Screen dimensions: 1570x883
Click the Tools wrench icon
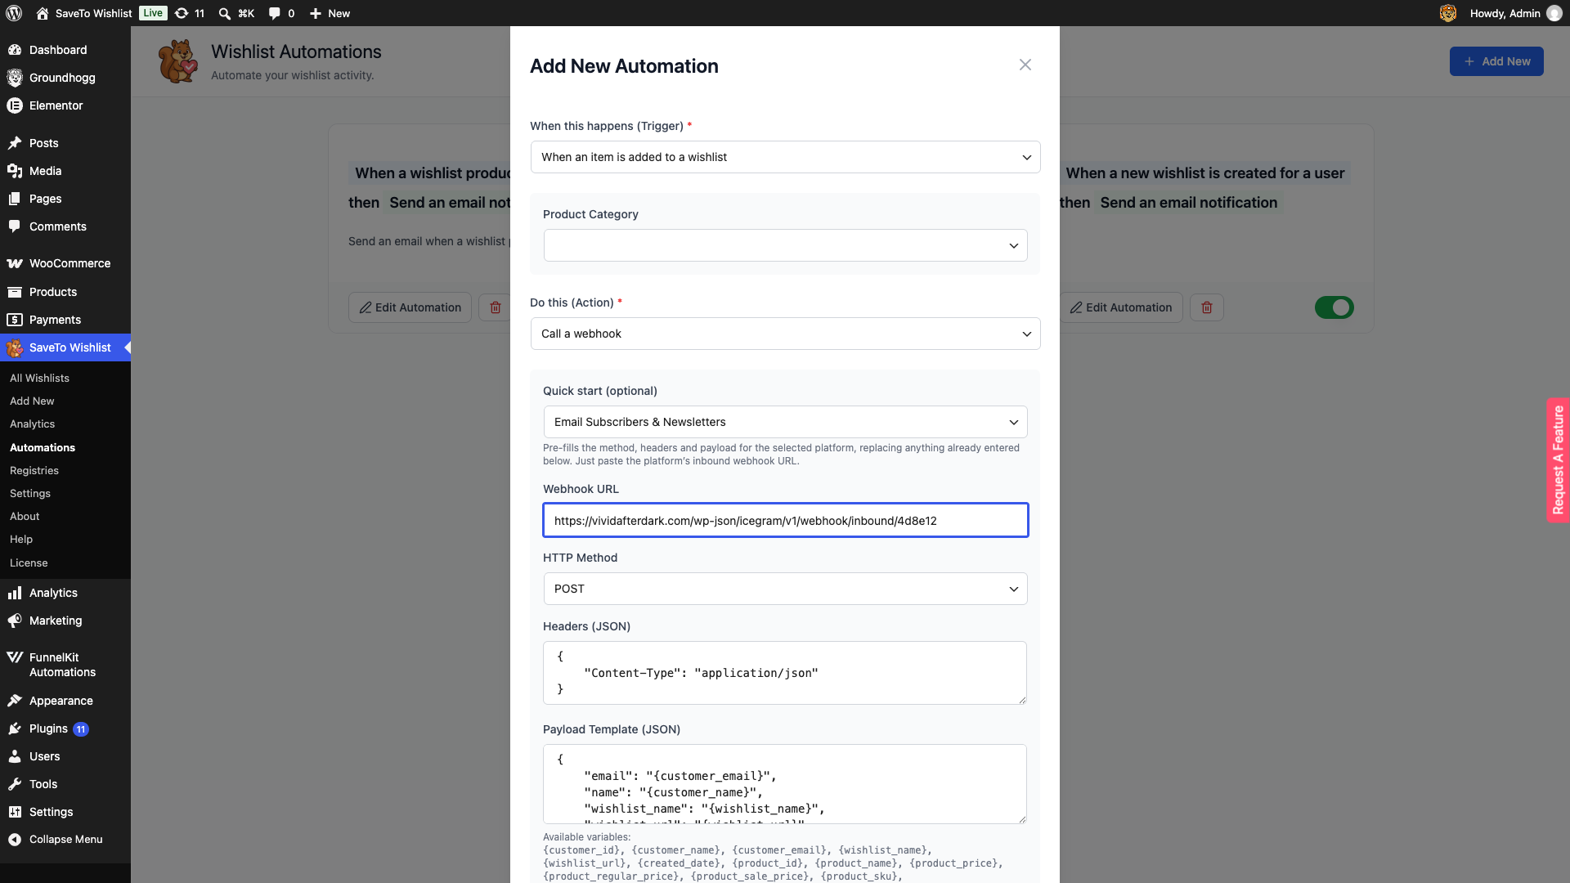[15, 784]
